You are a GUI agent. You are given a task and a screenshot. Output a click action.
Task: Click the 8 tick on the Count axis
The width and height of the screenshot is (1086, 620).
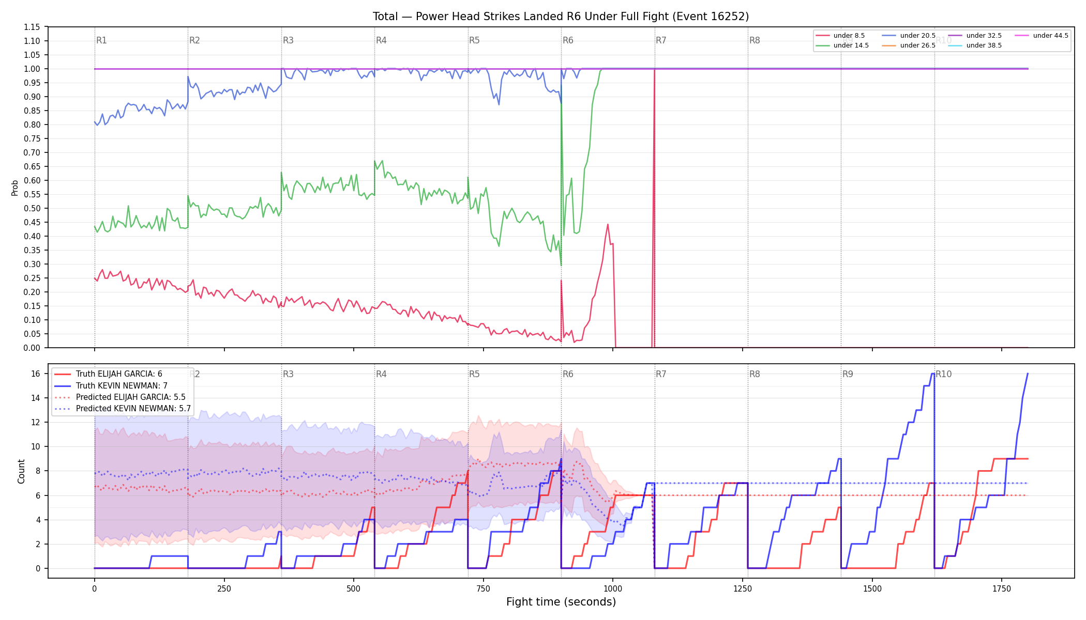point(38,471)
